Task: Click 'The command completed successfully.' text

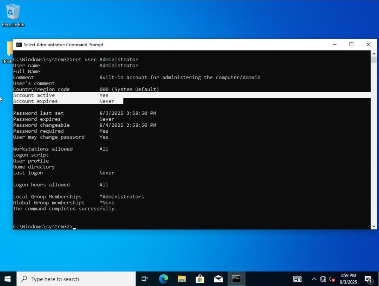Action: click(65, 208)
